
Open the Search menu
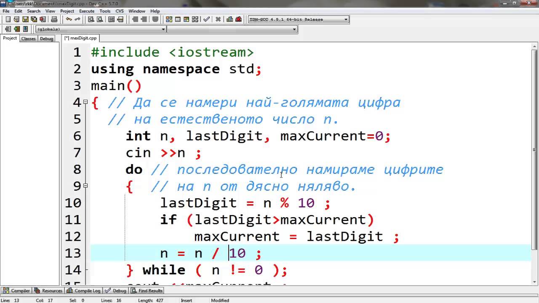pos(34,11)
